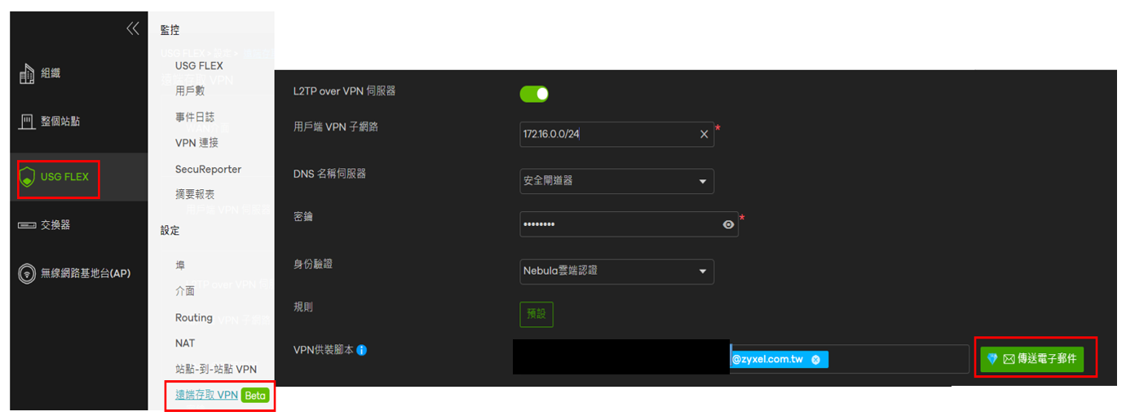1126x416 pixels.
Task: Open USG FLEX under 監控 menu
Action: tap(199, 66)
